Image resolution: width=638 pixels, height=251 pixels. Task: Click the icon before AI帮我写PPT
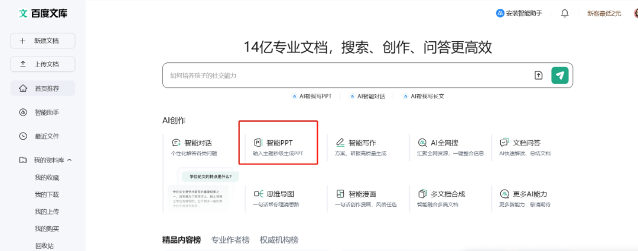(x=295, y=96)
